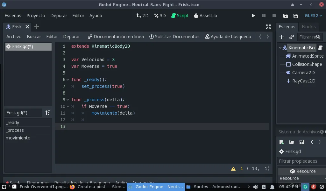The width and height of the screenshot is (326, 191).
Task: Fold the _ready function at line 6
Action: (x=68, y=80)
